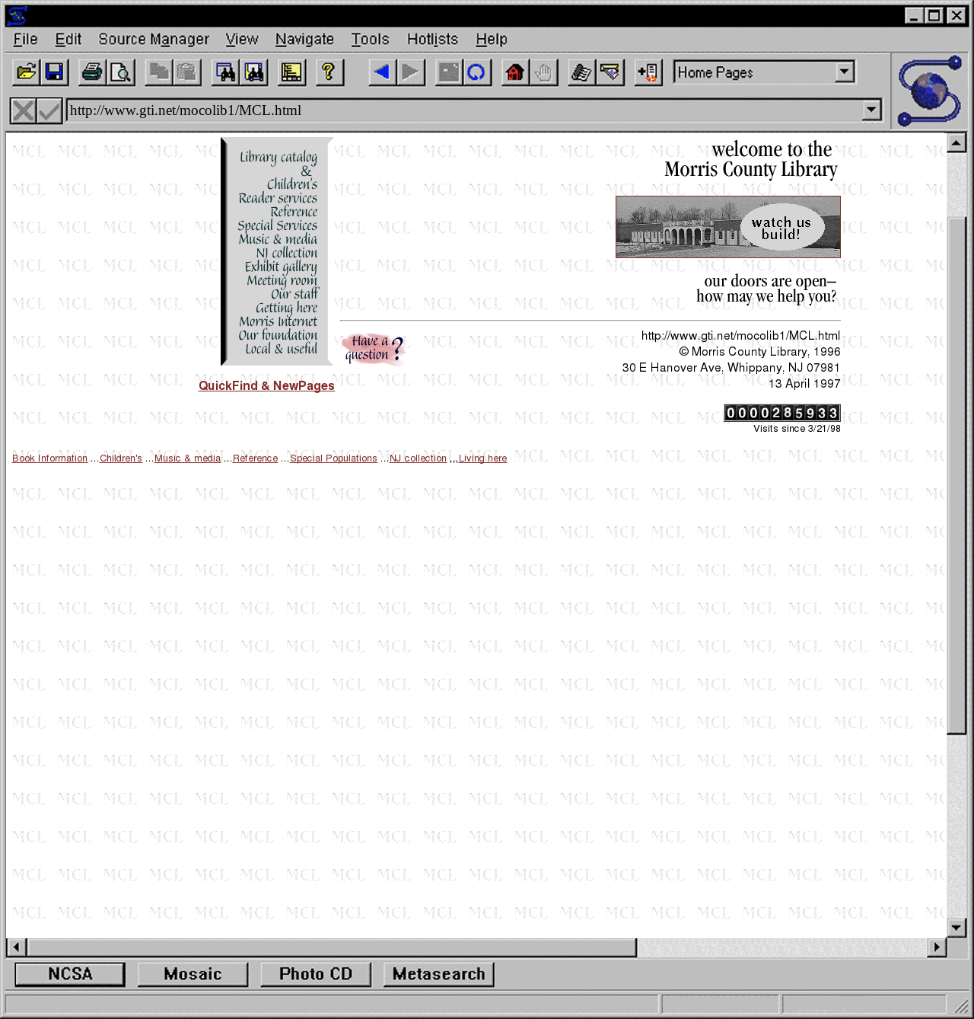Open the URL history dropdown arrow
Viewport: 974px width, 1019px height.
(x=871, y=110)
